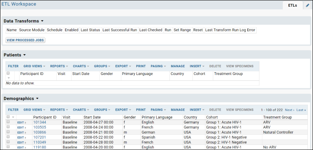Open the Data Transforms section menu arrow
The image size is (313, 150).
(x=42, y=21)
